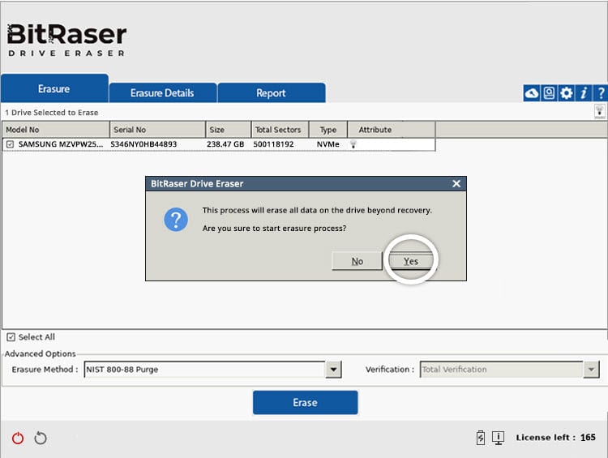Click '1 Drive Selected to Erase' status text
608x458 pixels.
[52, 113]
